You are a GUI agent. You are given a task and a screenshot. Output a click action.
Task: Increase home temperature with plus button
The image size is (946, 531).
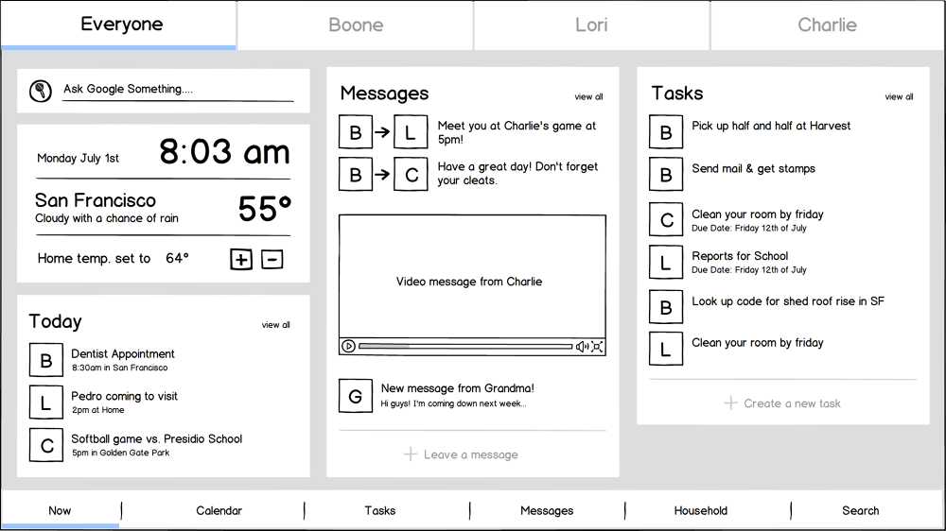[x=241, y=259]
